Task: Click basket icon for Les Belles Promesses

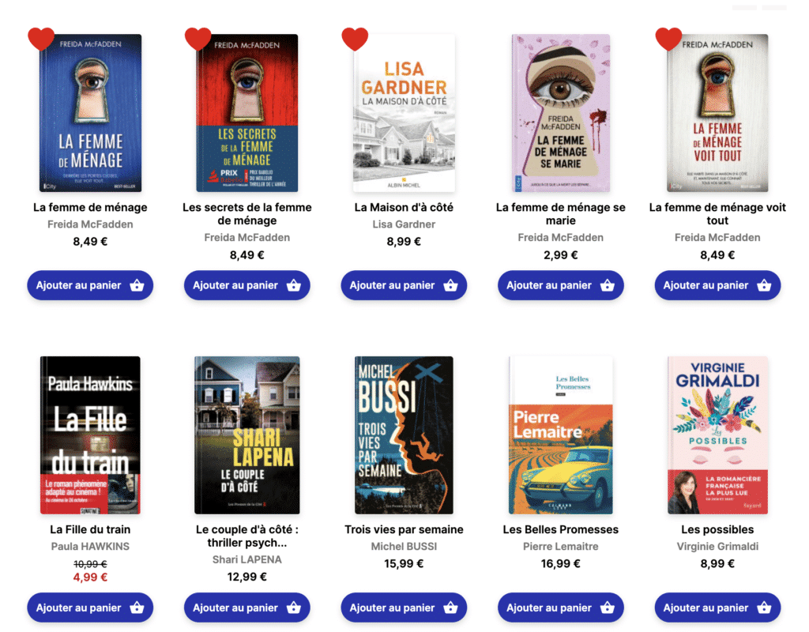Action: pos(607,608)
